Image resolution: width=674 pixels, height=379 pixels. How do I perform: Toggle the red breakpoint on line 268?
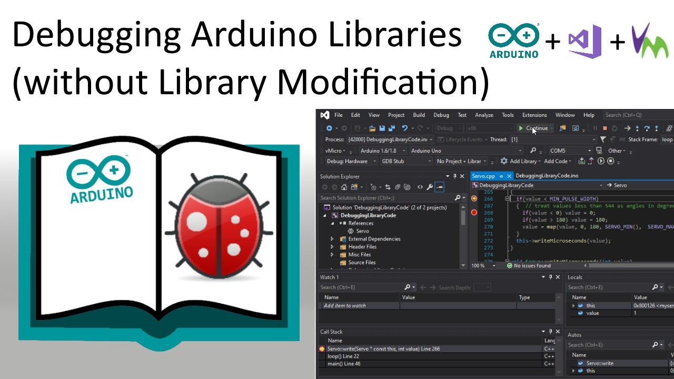coord(474,212)
